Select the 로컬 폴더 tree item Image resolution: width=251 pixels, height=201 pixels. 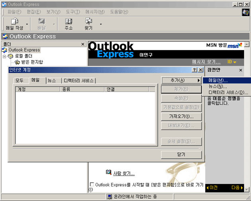point(24,56)
